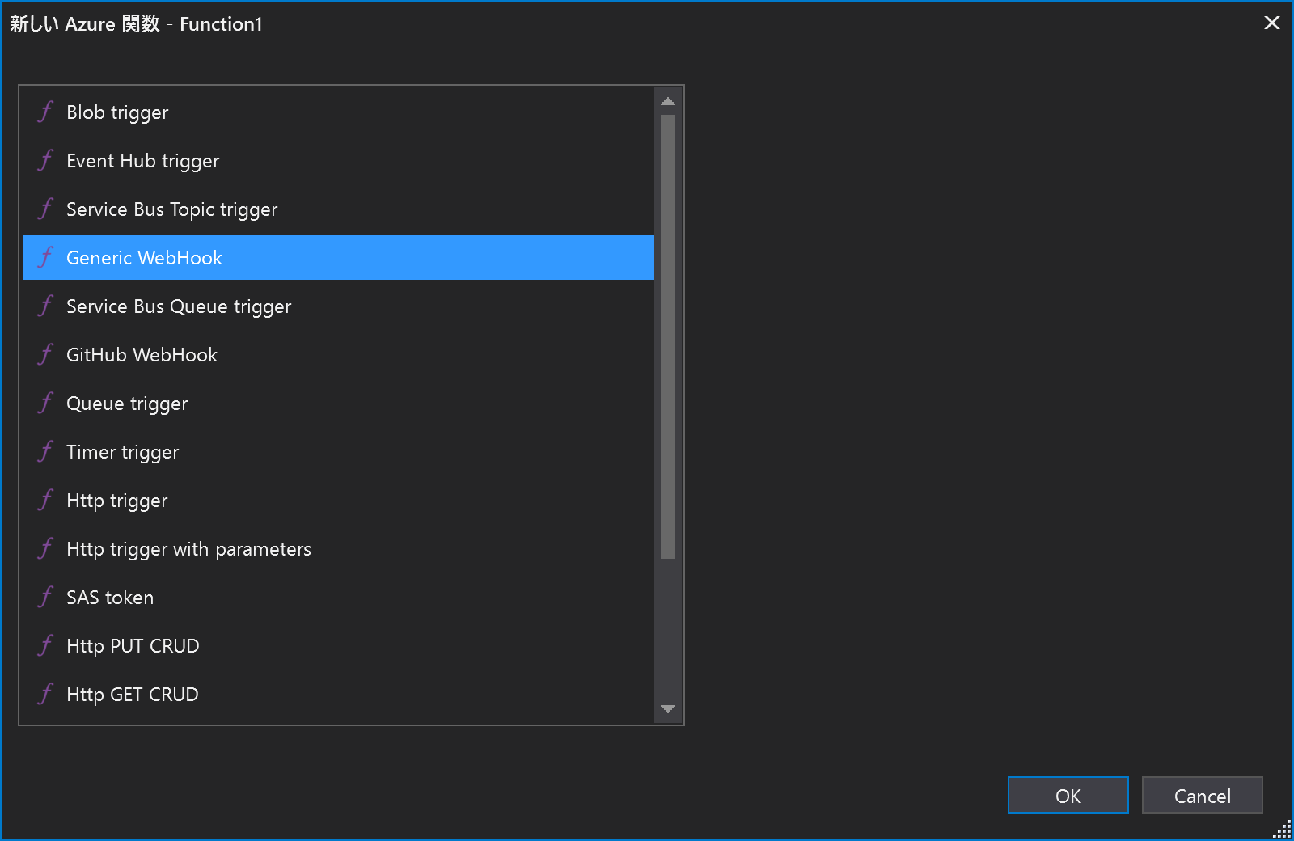Click the scrollbar up arrow
Screen dimensions: 1294x841
pyautogui.click(x=668, y=100)
